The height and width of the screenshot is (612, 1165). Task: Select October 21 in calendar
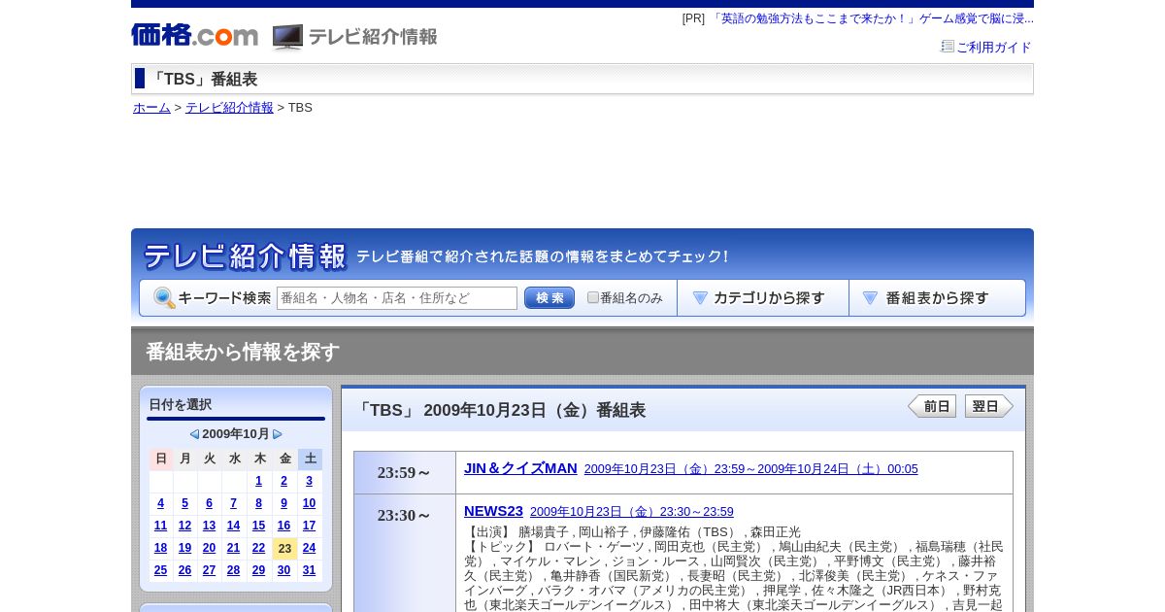233,548
